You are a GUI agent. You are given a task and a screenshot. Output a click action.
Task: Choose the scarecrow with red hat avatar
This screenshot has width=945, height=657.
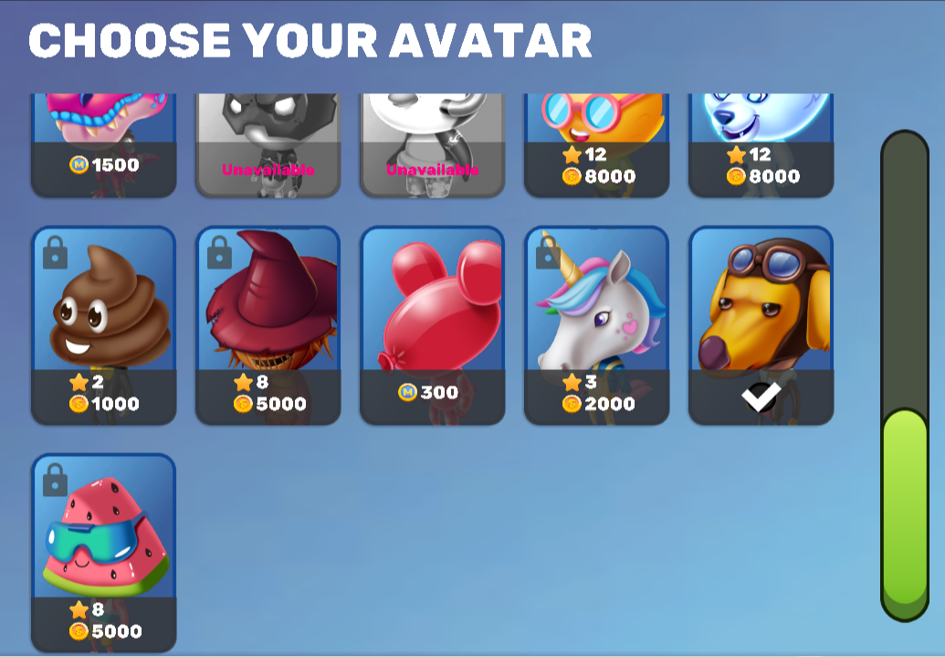[268, 326]
